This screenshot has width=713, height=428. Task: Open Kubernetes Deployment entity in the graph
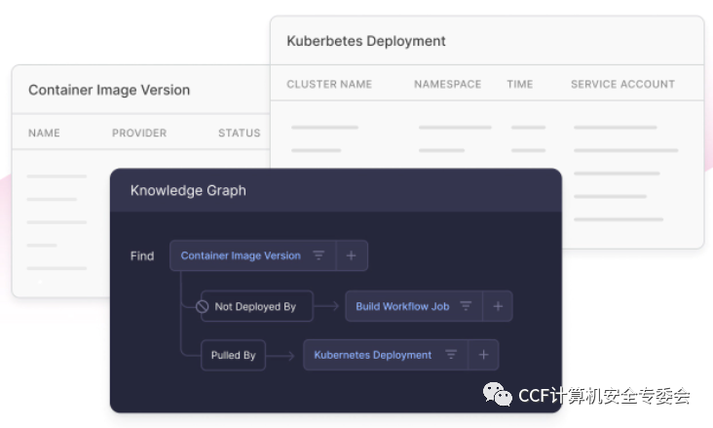pos(372,355)
